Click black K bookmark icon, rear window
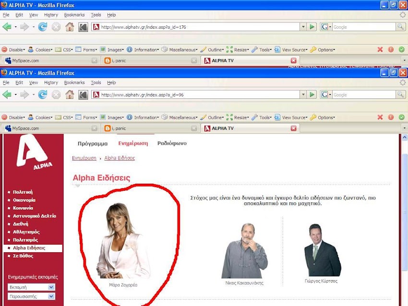The width and height of the screenshot is (408, 306). click(83, 27)
